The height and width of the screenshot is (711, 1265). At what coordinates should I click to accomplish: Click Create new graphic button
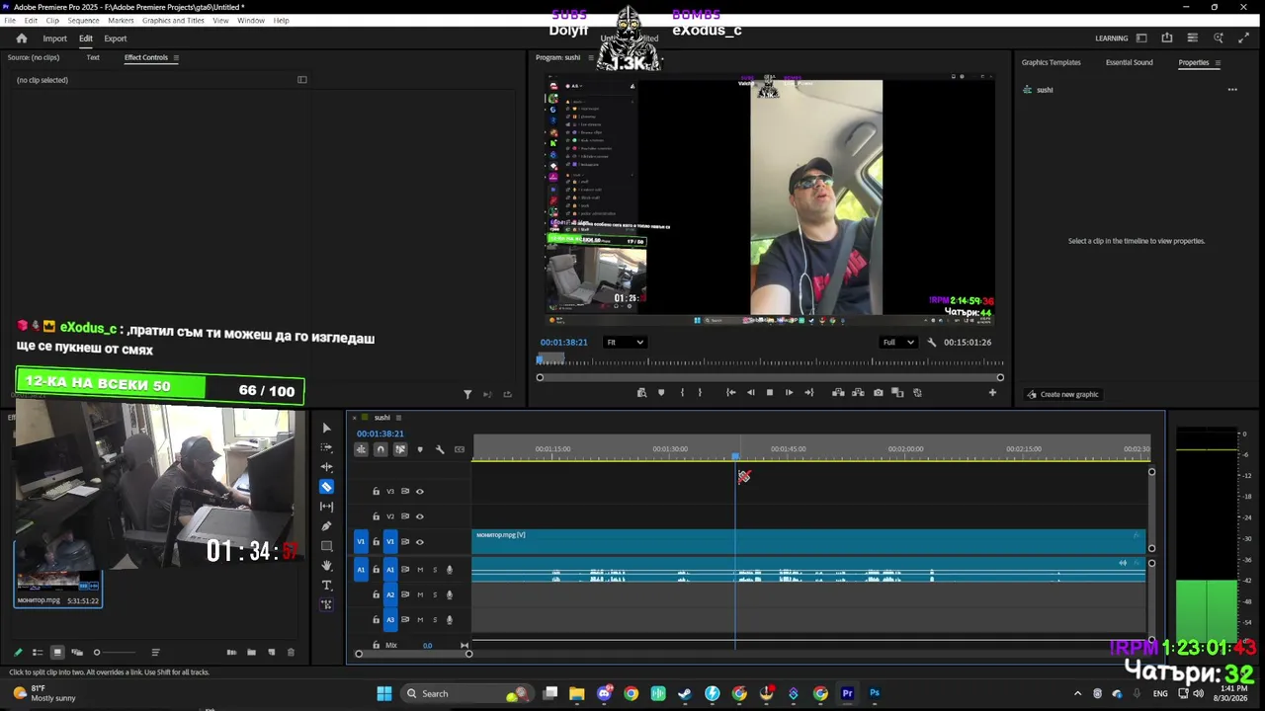1063,395
